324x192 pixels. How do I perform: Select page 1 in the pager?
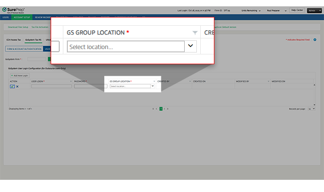161,109
